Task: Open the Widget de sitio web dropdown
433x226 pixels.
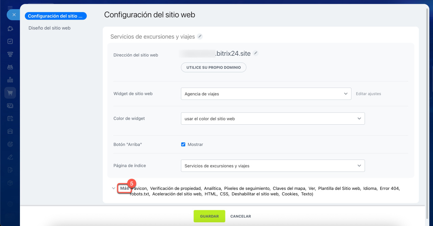Action: pos(266,94)
